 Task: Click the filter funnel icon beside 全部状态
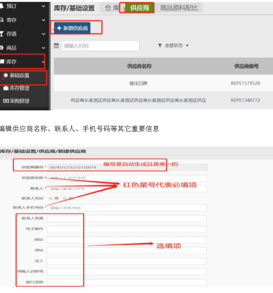(x=160, y=45)
